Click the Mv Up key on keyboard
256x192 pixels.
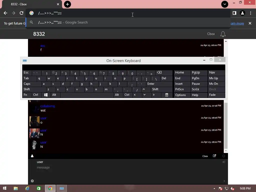click(216, 78)
